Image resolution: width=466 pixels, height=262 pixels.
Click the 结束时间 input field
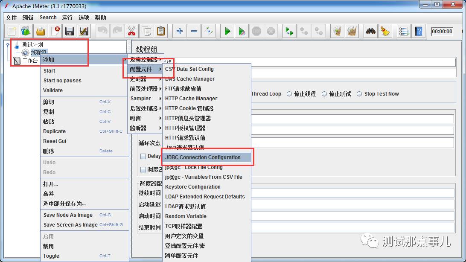353,228
